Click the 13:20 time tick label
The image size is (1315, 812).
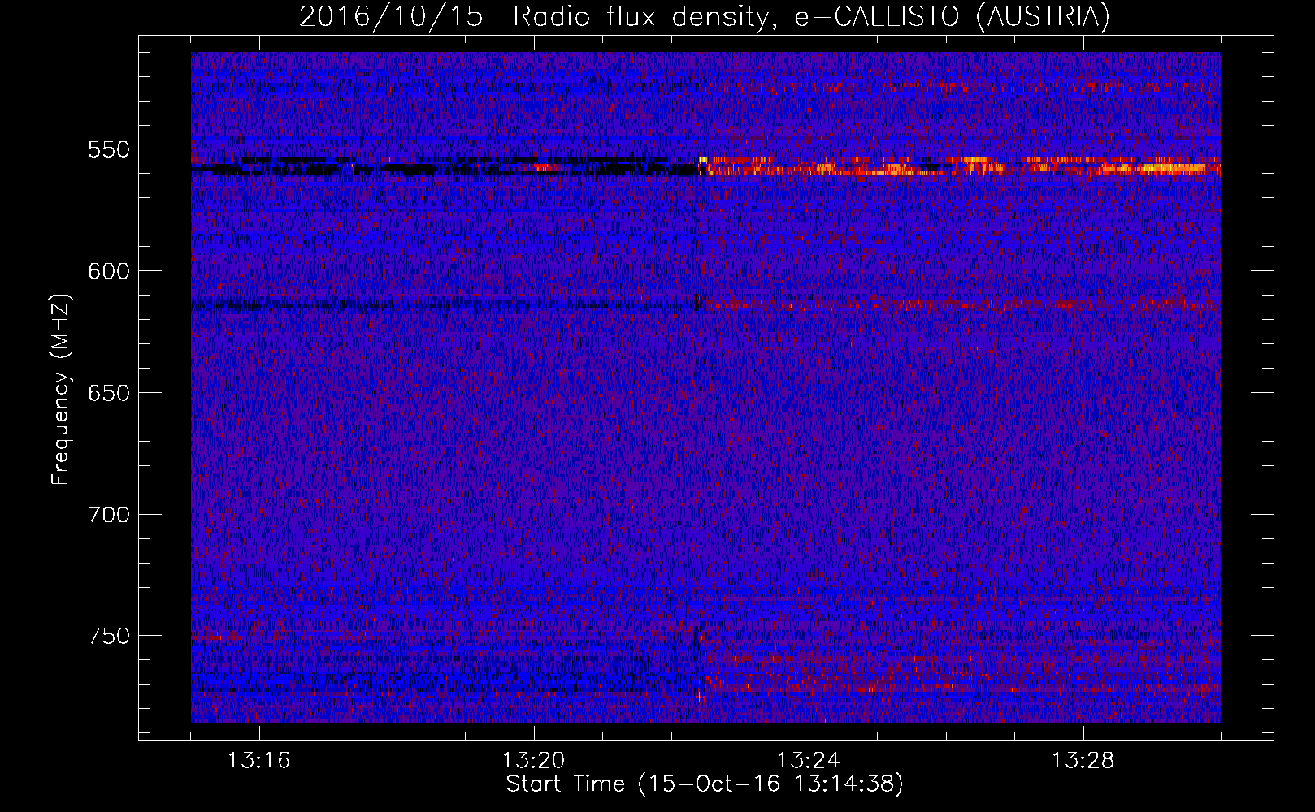coord(533,761)
